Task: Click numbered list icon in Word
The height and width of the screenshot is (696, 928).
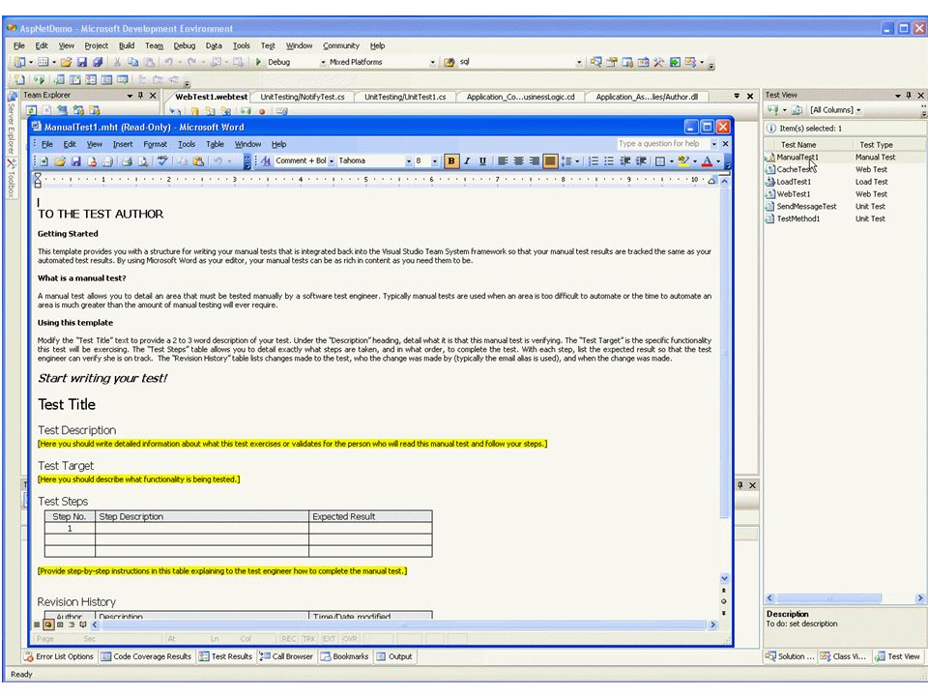Action: (594, 161)
